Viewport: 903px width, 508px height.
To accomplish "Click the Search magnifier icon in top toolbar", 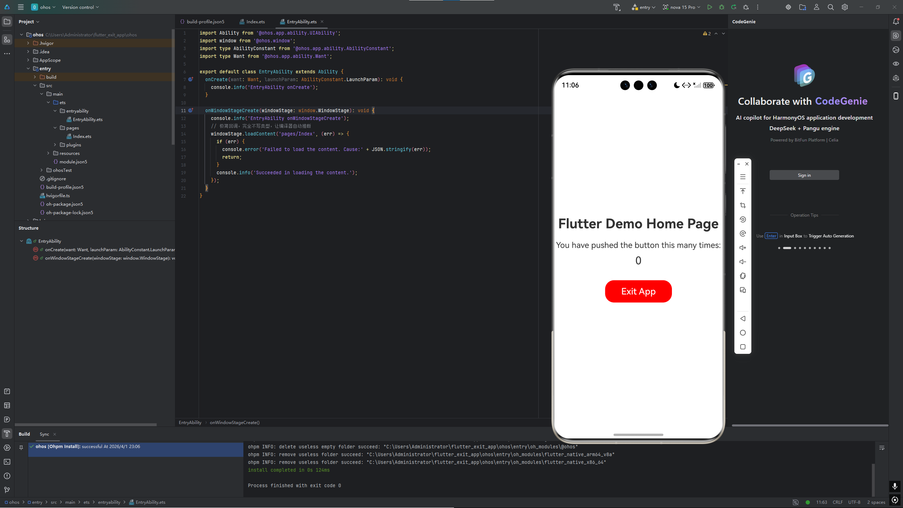I will (831, 7).
